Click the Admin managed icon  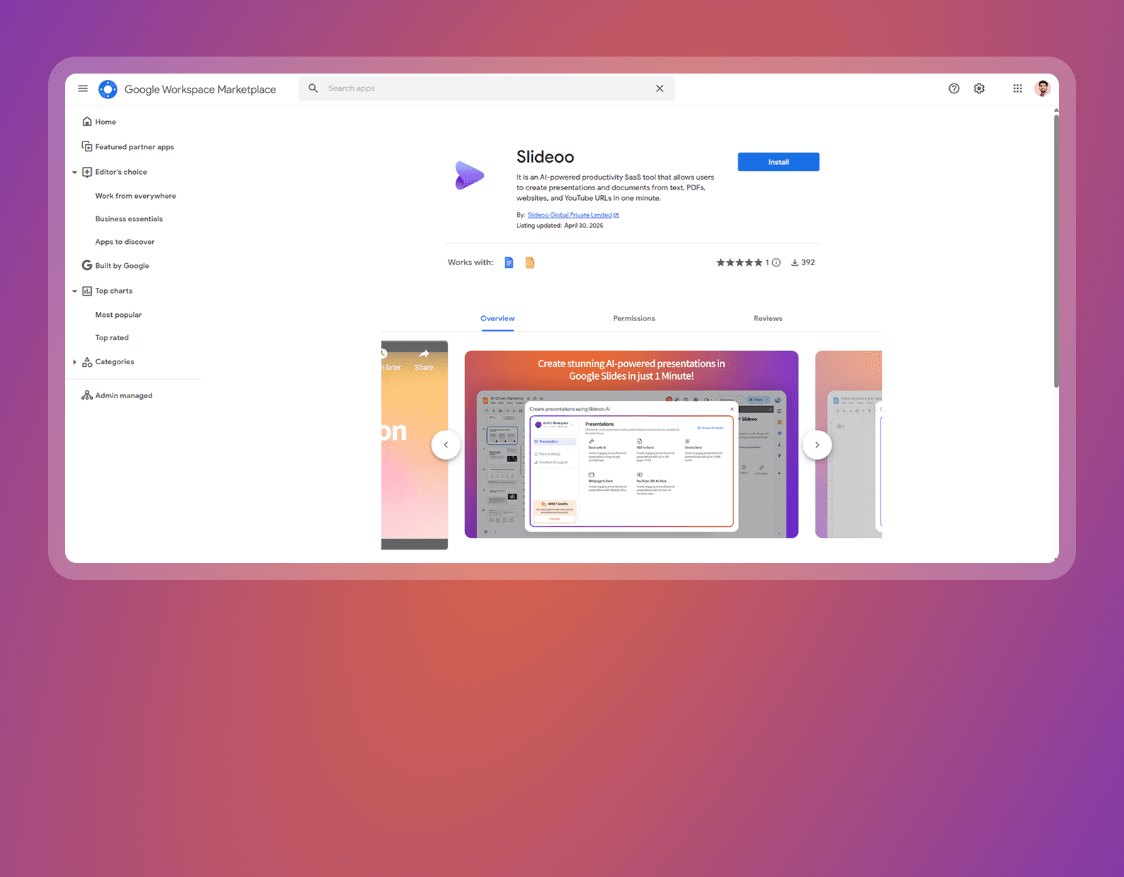(87, 395)
